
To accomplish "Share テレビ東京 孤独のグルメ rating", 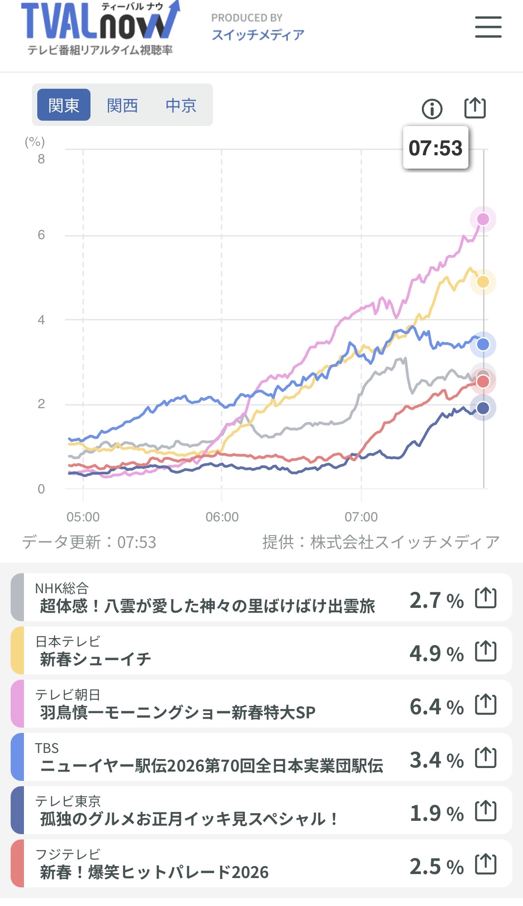I will point(485,811).
